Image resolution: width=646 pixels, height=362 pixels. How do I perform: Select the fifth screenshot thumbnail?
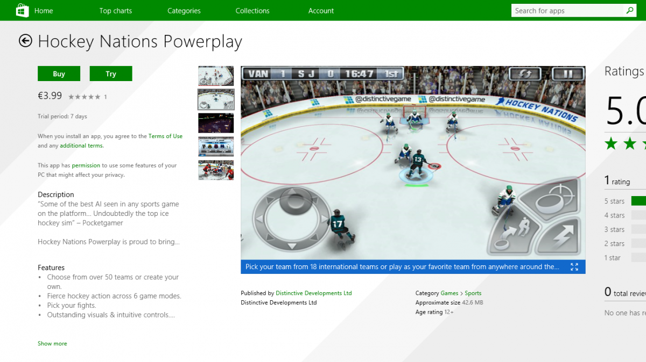click(x=216, y=170)
